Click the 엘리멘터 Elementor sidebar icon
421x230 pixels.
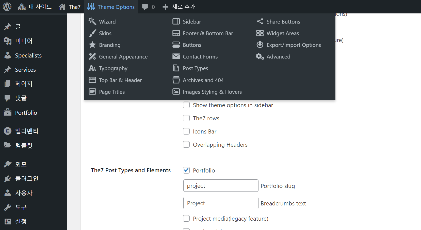coord(8,131)
